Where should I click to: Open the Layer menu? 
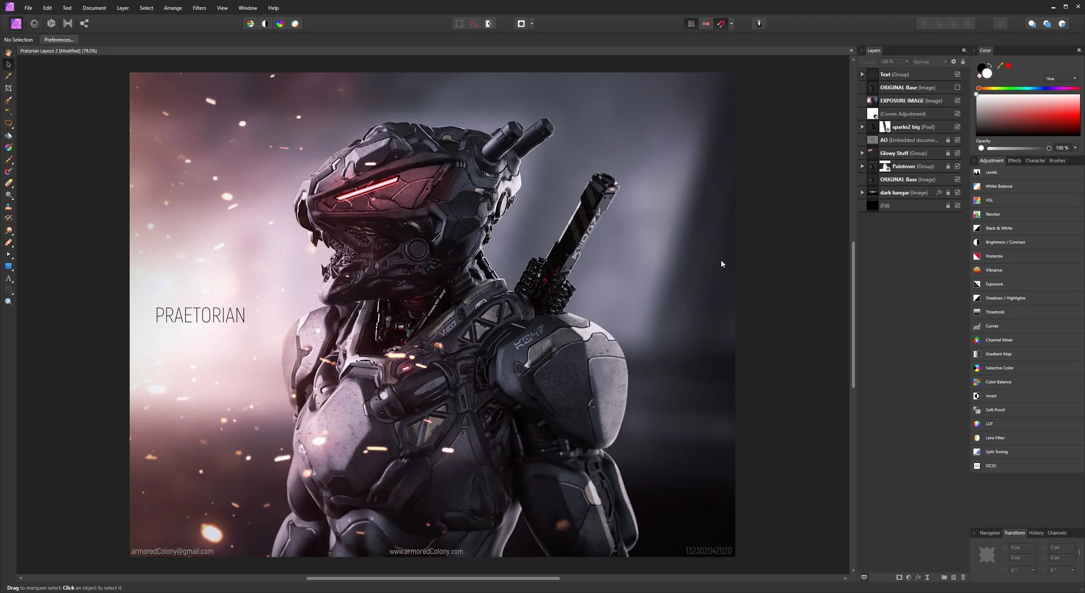click(122, 7)
